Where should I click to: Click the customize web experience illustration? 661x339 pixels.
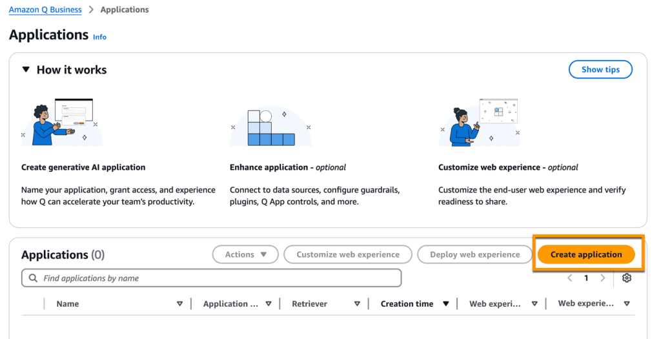(478, 121)
